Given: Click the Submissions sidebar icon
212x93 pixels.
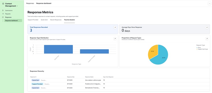Looking at the screenshot, I should (3, 10).
